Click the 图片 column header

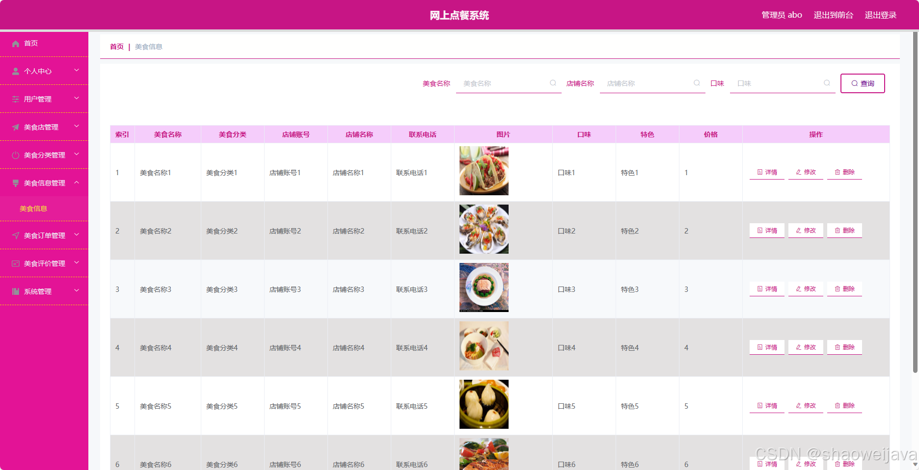[503, 134]
